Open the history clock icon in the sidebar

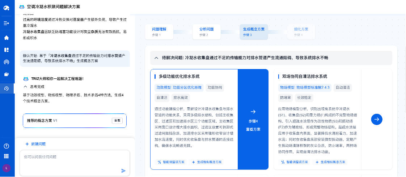(7, 88)
